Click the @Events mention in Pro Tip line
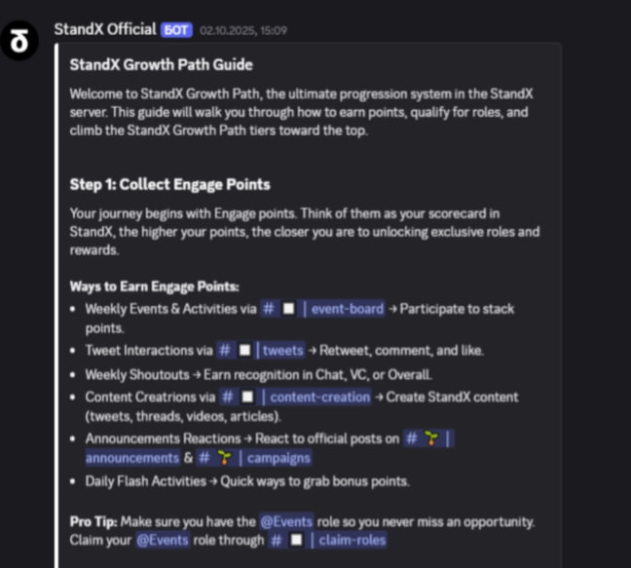The width and height of the screenshot is (631, 568). [286, 521]
